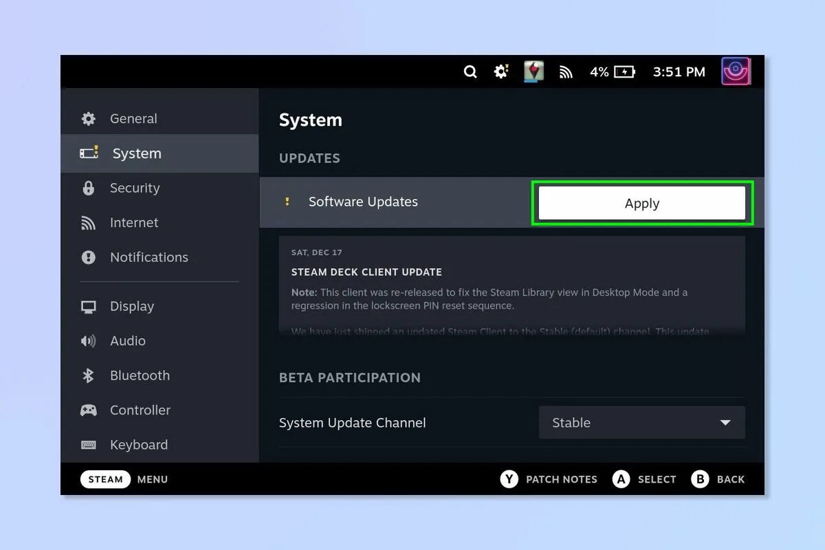Select the STEAM DECK CLIENT UPDATE heading
The image size is (825, 550).
[366, 272]
